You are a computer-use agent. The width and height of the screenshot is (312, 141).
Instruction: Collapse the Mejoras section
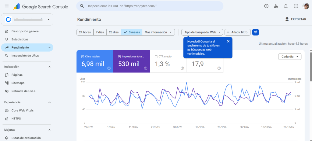[x=50, y=130]
